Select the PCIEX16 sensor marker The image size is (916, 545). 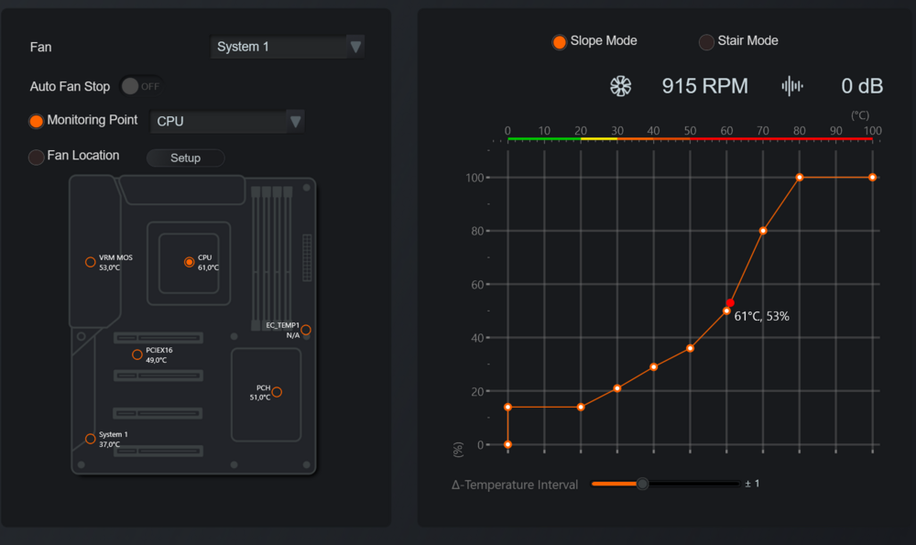pos(137,354)
